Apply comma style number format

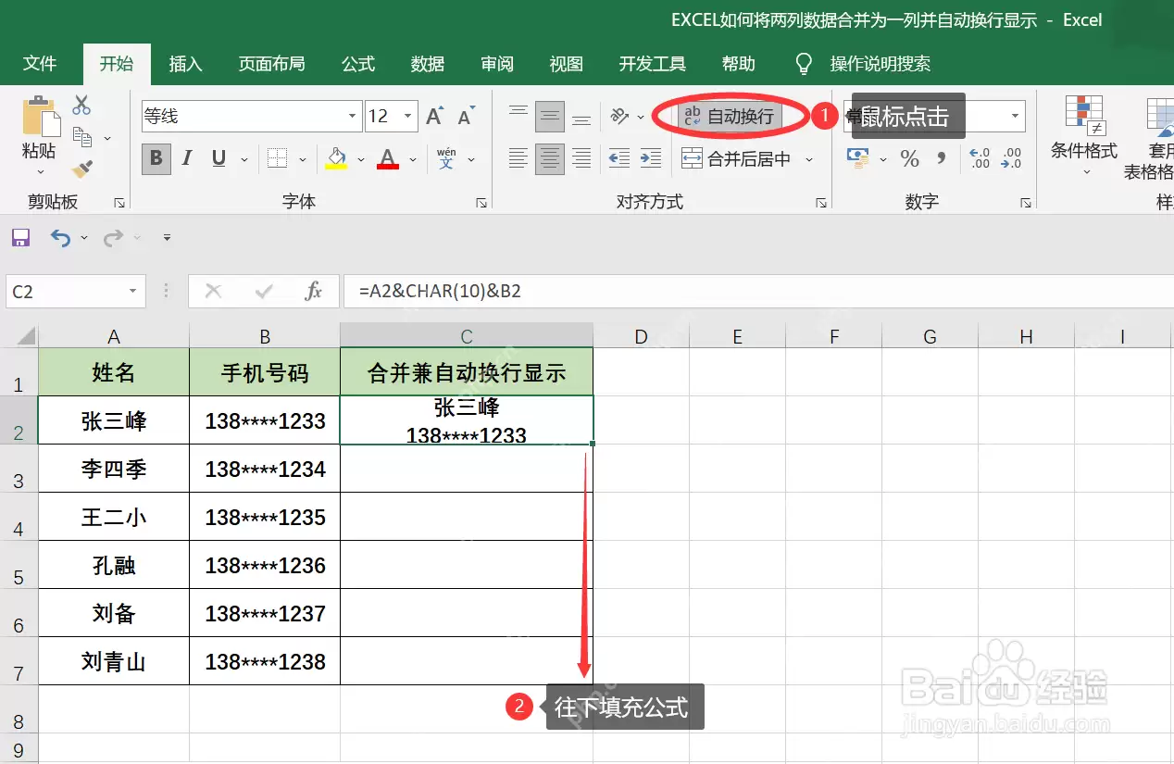pos(942,158)
